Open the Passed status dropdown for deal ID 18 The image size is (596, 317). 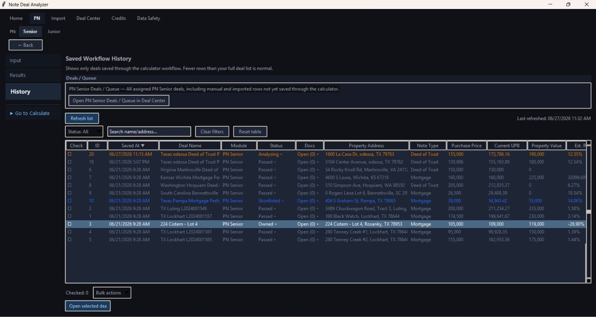tap(267, 162)
